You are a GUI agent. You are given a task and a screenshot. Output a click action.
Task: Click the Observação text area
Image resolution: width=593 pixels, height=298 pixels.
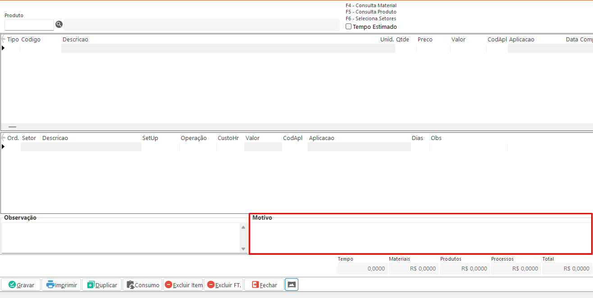coord(120,237)
